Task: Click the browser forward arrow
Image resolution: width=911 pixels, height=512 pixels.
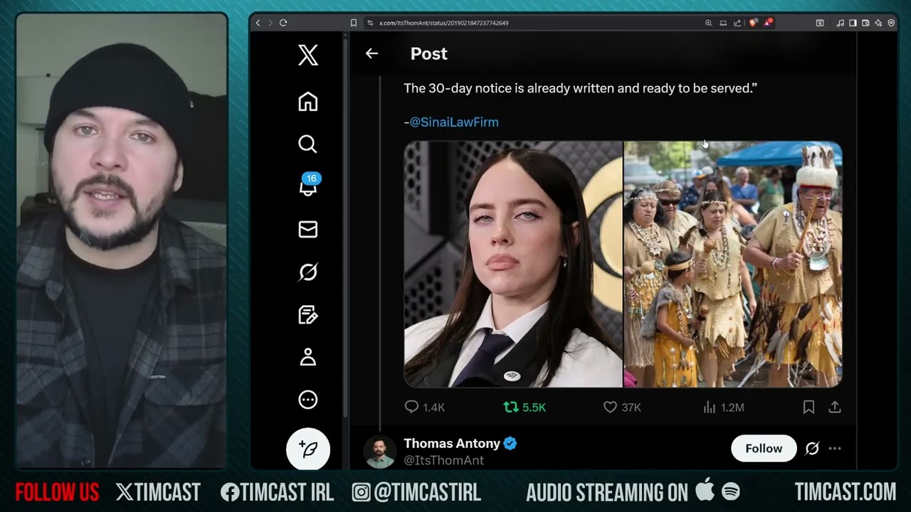Action: pos(270,23)
